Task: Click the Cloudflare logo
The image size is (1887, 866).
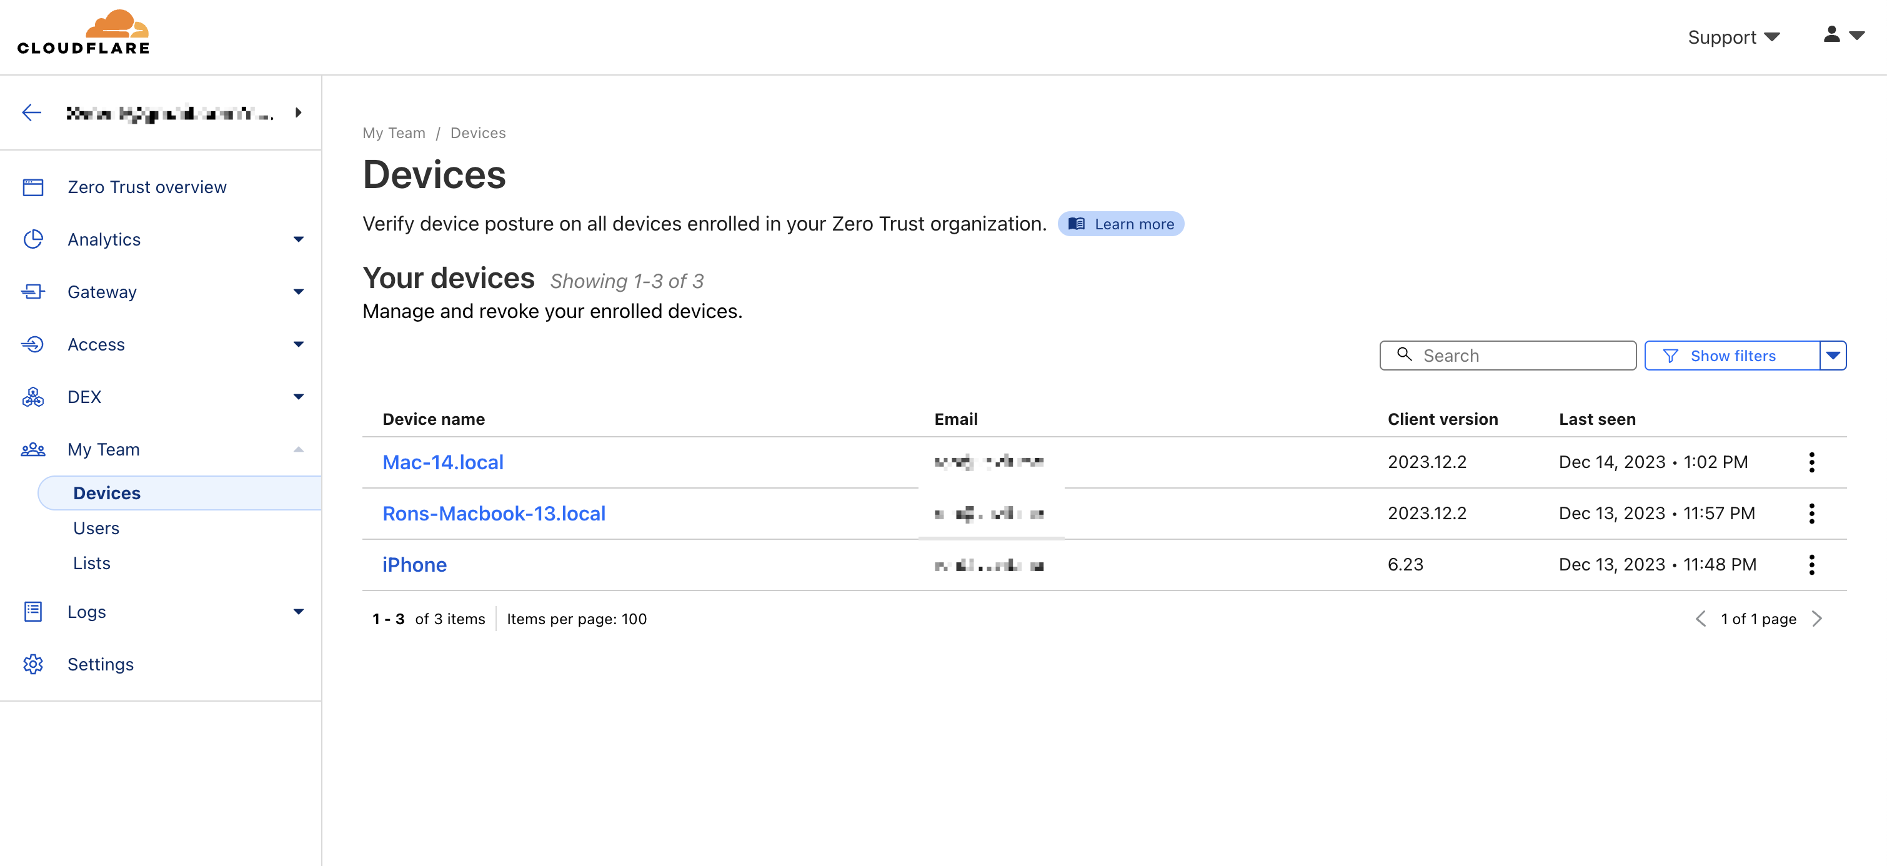Action: [82, 32]
